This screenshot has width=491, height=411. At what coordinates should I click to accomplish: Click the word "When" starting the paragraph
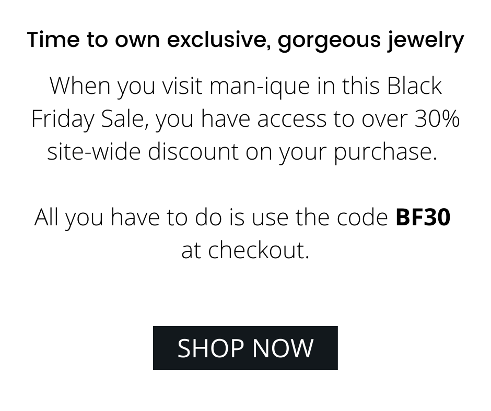80,86
